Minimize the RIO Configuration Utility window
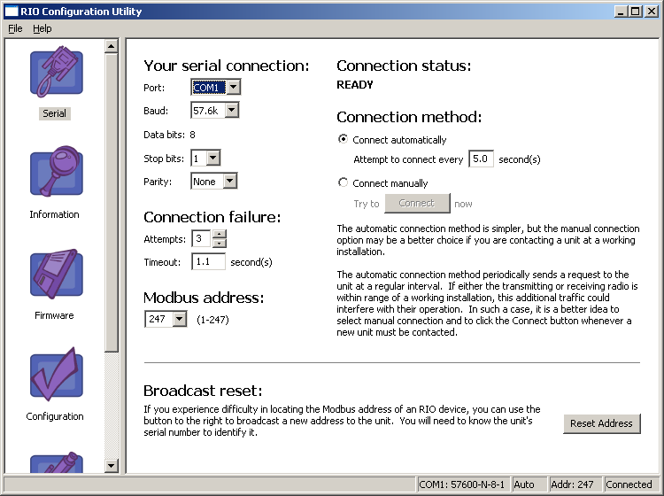Image resolution: width=664 pixels, height=496 pixels. click(621, 12)
